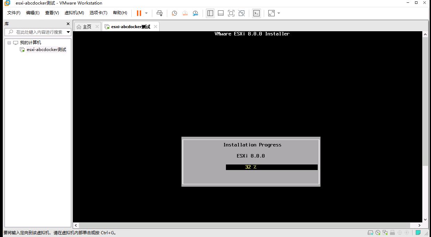Click Send Ctrl+Alt+Del toolbar icon

[x=160, y=13]
